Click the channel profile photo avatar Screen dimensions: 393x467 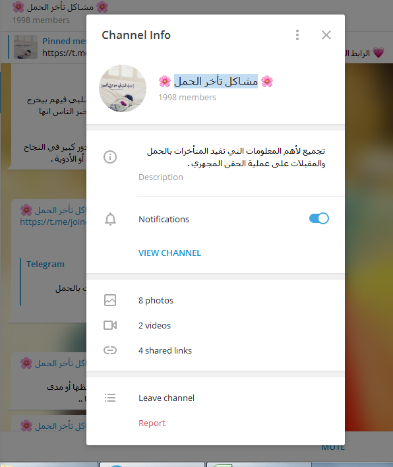point(123,88)
